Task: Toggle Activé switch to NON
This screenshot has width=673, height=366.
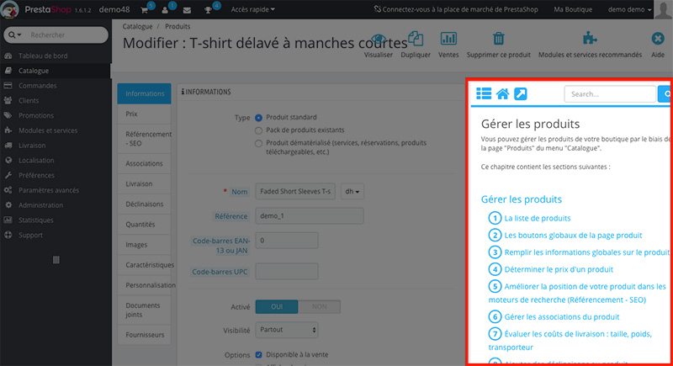Action: point(319,306)
